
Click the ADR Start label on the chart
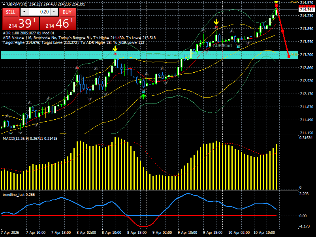pyautogui.click(x=222, y=45)
